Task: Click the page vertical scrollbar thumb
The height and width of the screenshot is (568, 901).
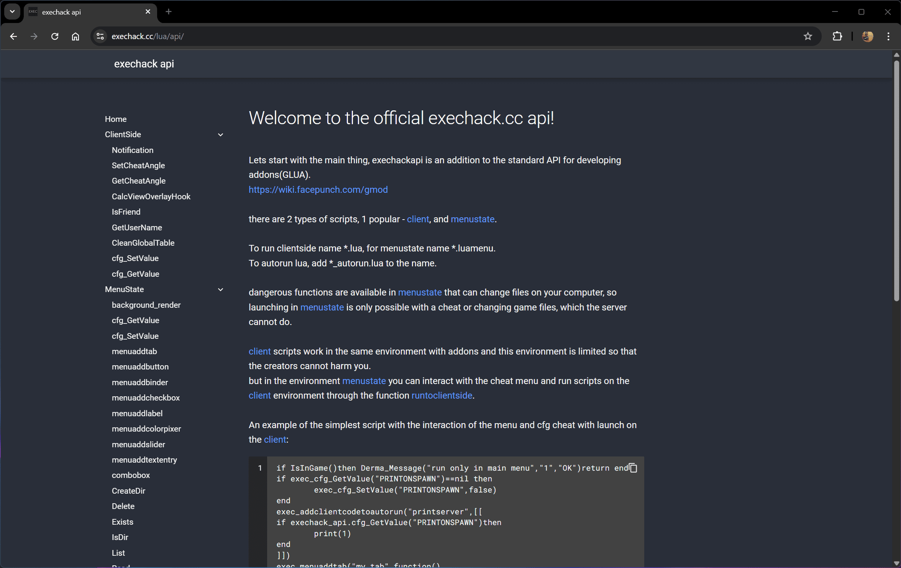Action: click(896, 180)
